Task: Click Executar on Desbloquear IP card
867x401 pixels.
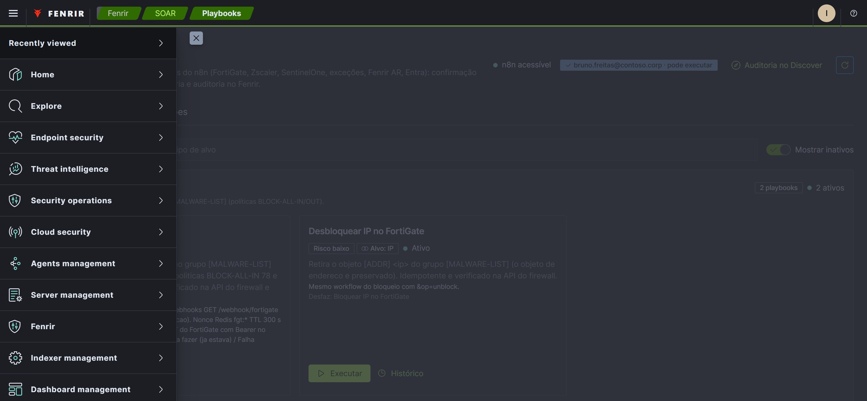Action: tap(339, 373)
